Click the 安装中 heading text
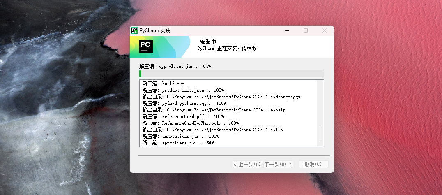The height and width of the screenshot is (195, 442). click(x=208, y=42)
